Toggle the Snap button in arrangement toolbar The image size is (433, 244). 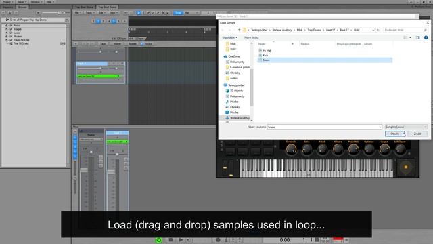178,13
